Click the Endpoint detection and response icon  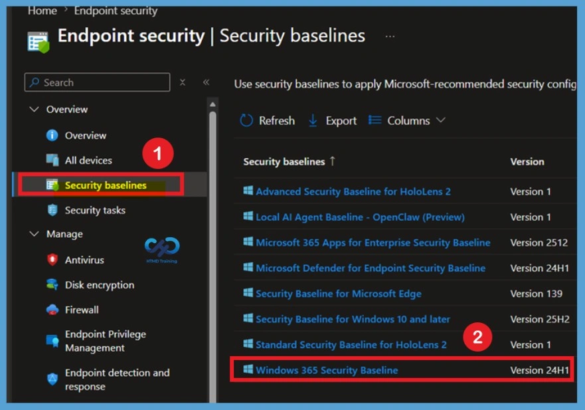coord(52,379)
